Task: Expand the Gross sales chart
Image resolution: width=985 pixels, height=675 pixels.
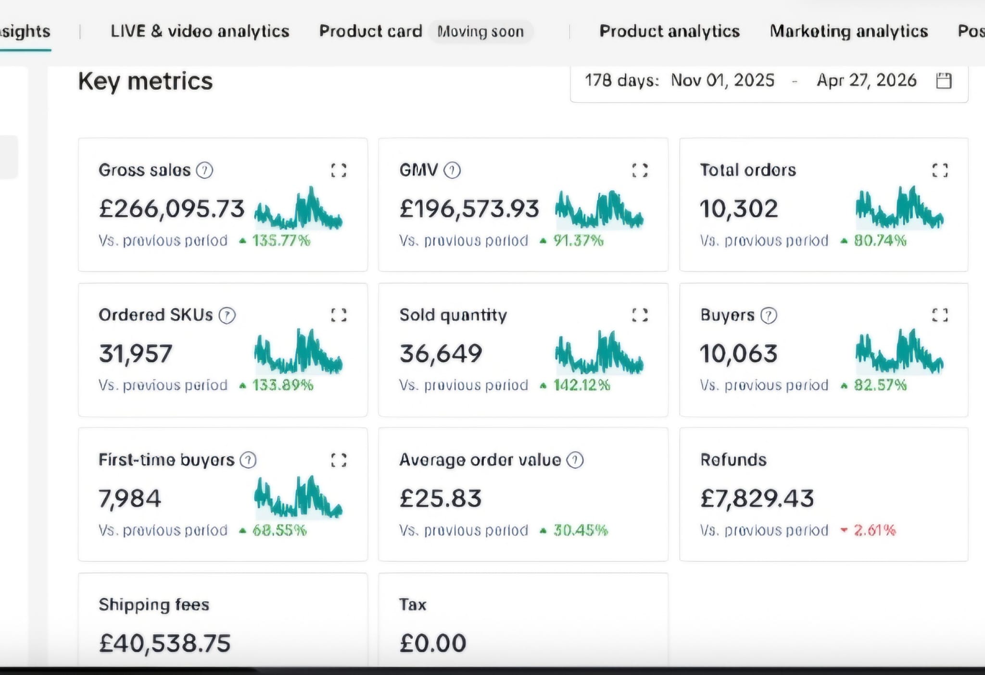Action: tap(339, 170)
